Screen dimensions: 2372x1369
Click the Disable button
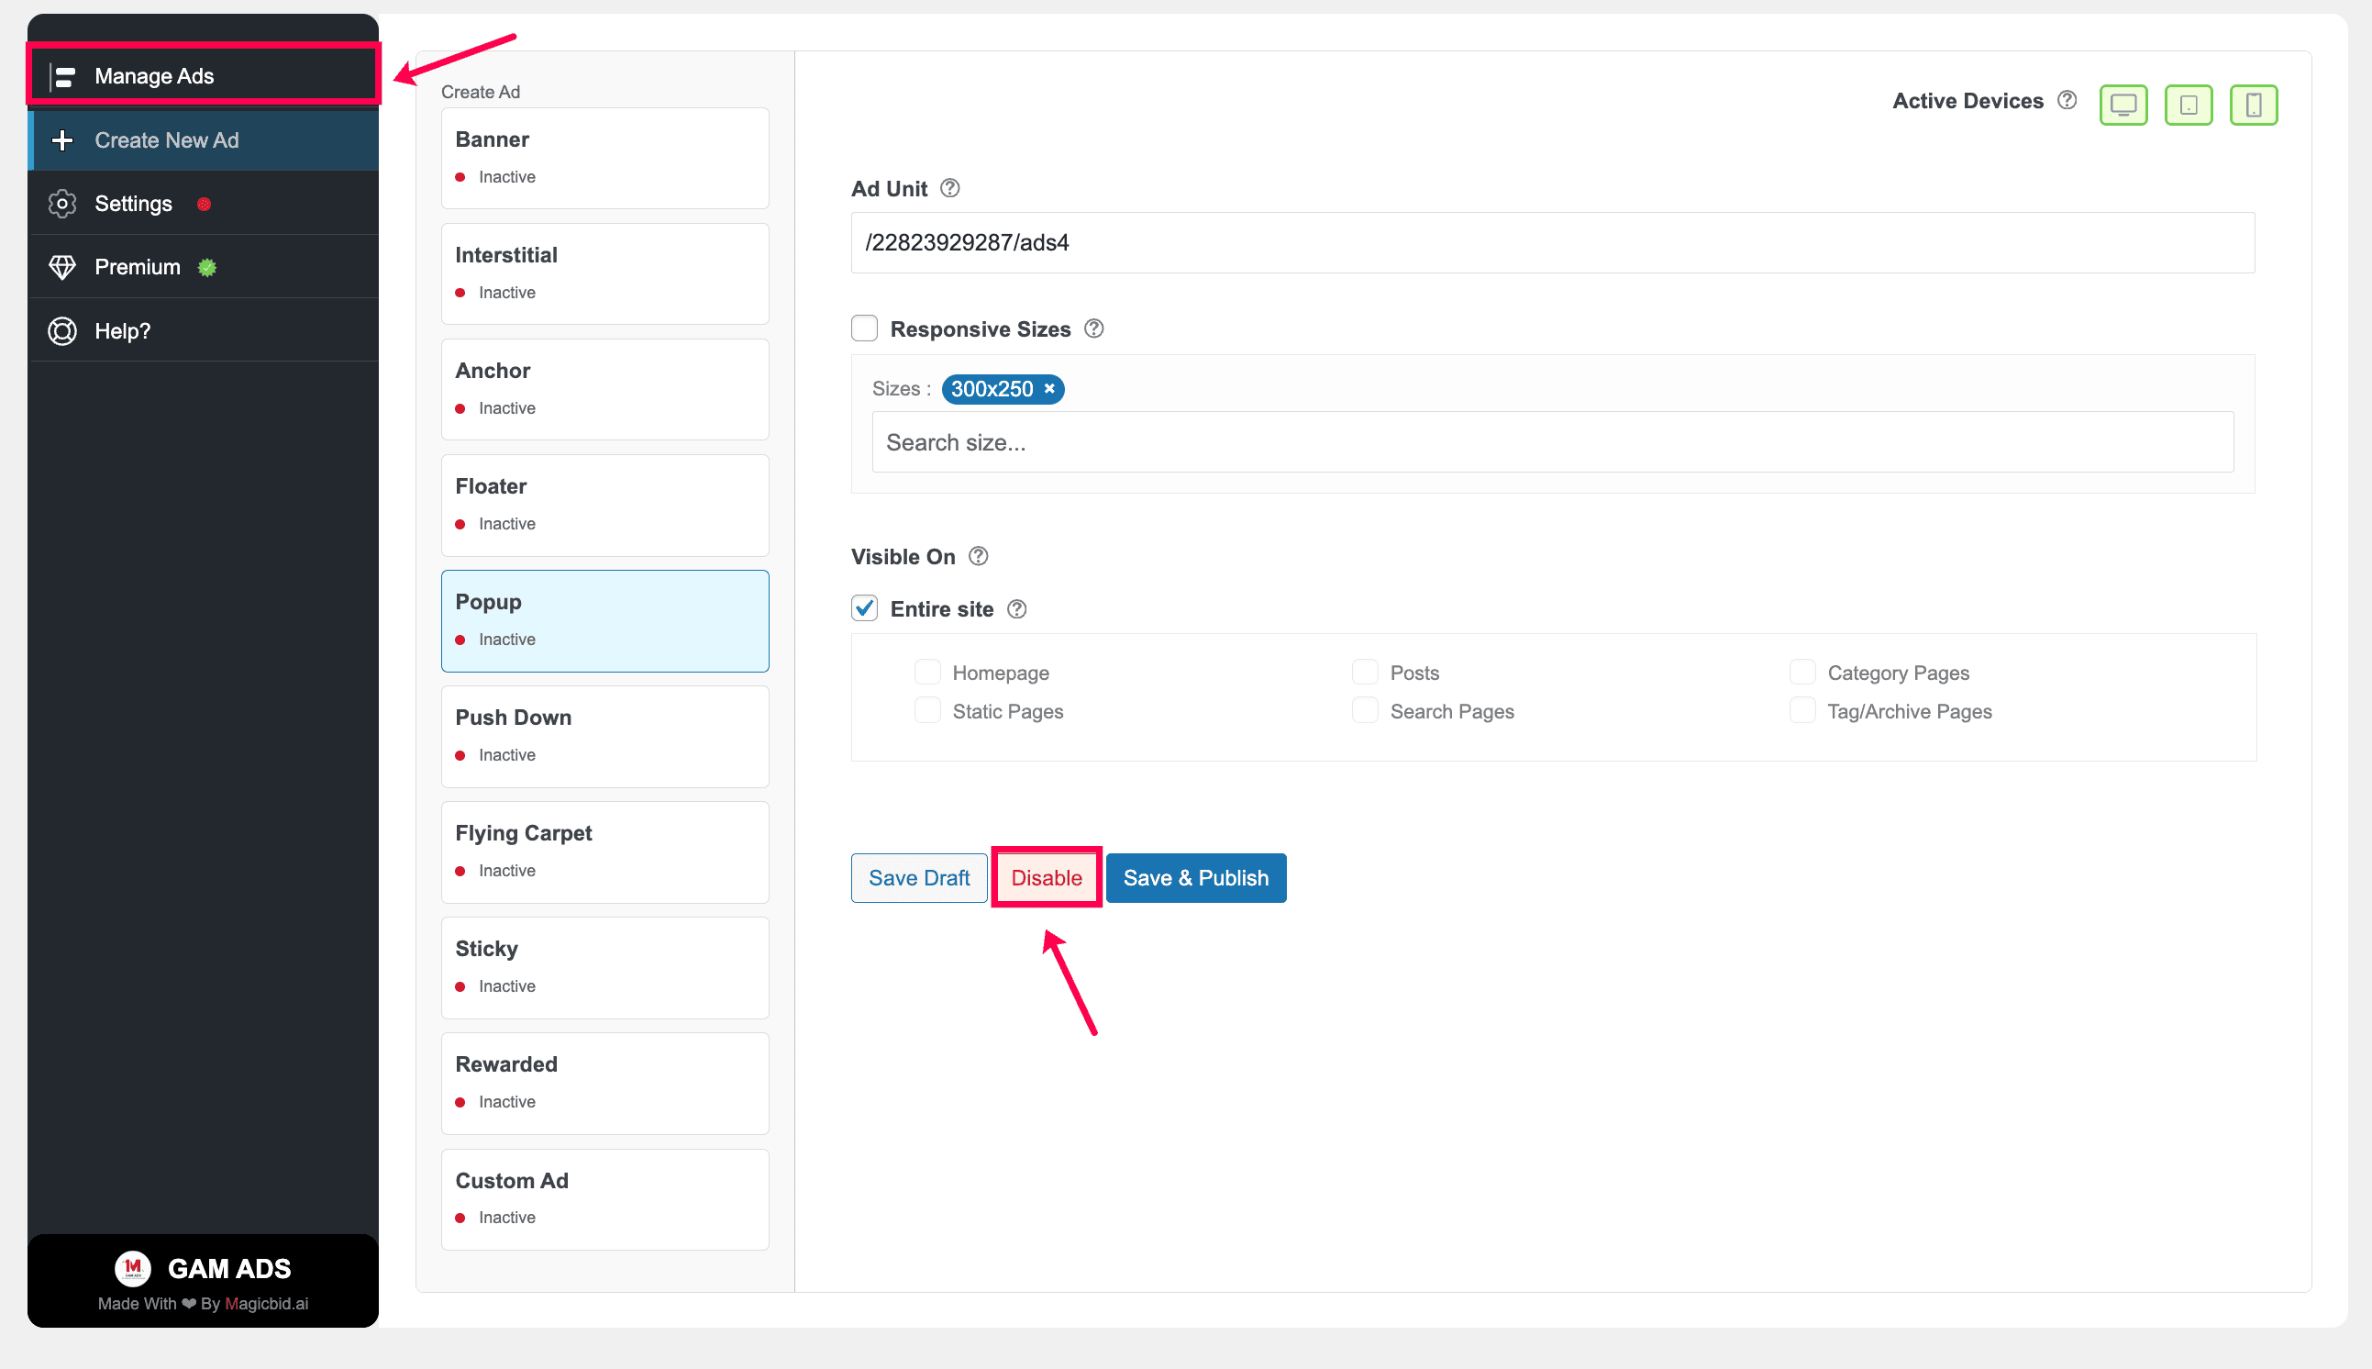coord(1046,878)
